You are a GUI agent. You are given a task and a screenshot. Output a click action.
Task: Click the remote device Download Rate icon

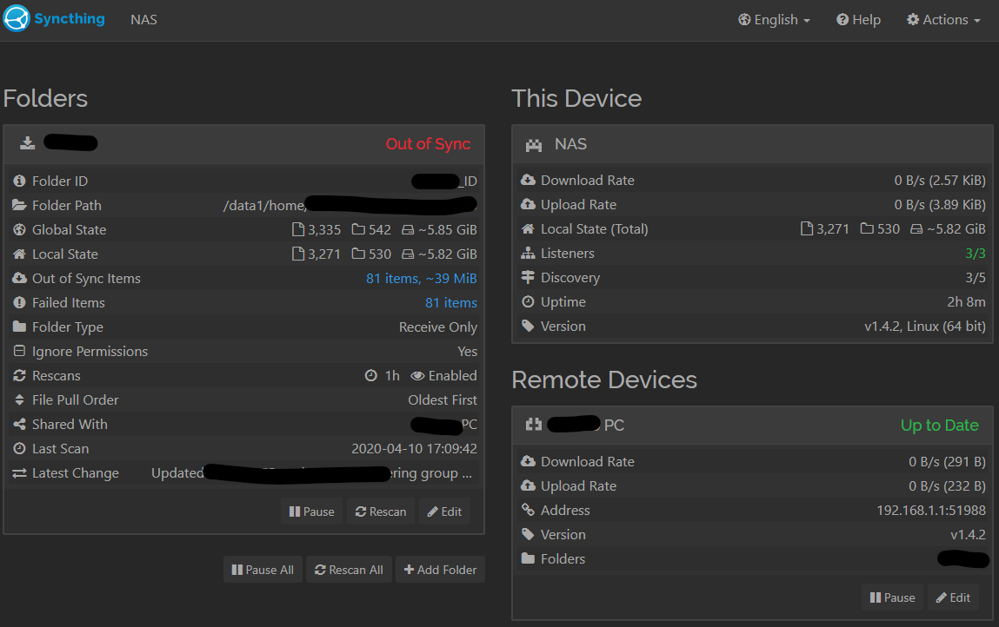tap(528, 461)
